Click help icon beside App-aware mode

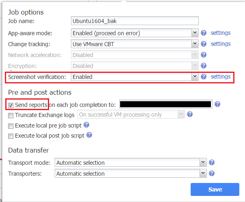pyautogui.click(x=204, y=33)
